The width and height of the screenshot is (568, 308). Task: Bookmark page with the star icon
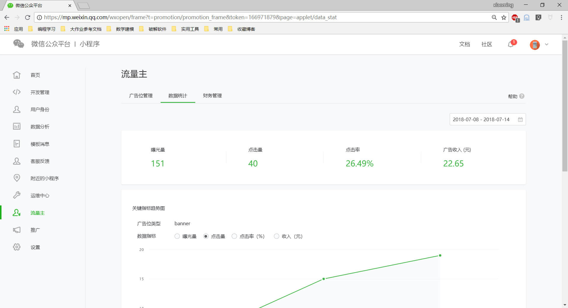point(504,17)
